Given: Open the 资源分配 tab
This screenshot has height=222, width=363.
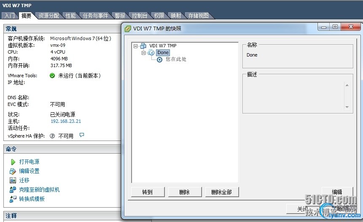Looking at the screenshot, I should coord(48,16).
